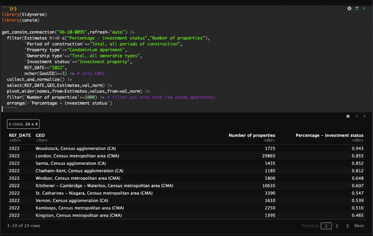373x236 pixels.
Task: Select Sarnia, Census agglomeration row
Action: point(186,163)
